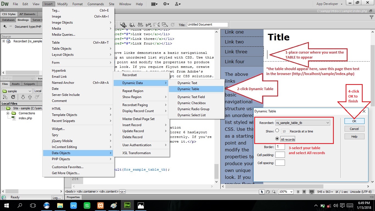Select Data Objects in the Insert menu
375x211 pixels.
(x=78, y=153)
